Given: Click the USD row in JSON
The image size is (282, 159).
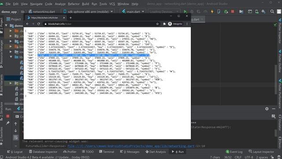Looking at the screenshot, I should point(89,34).
